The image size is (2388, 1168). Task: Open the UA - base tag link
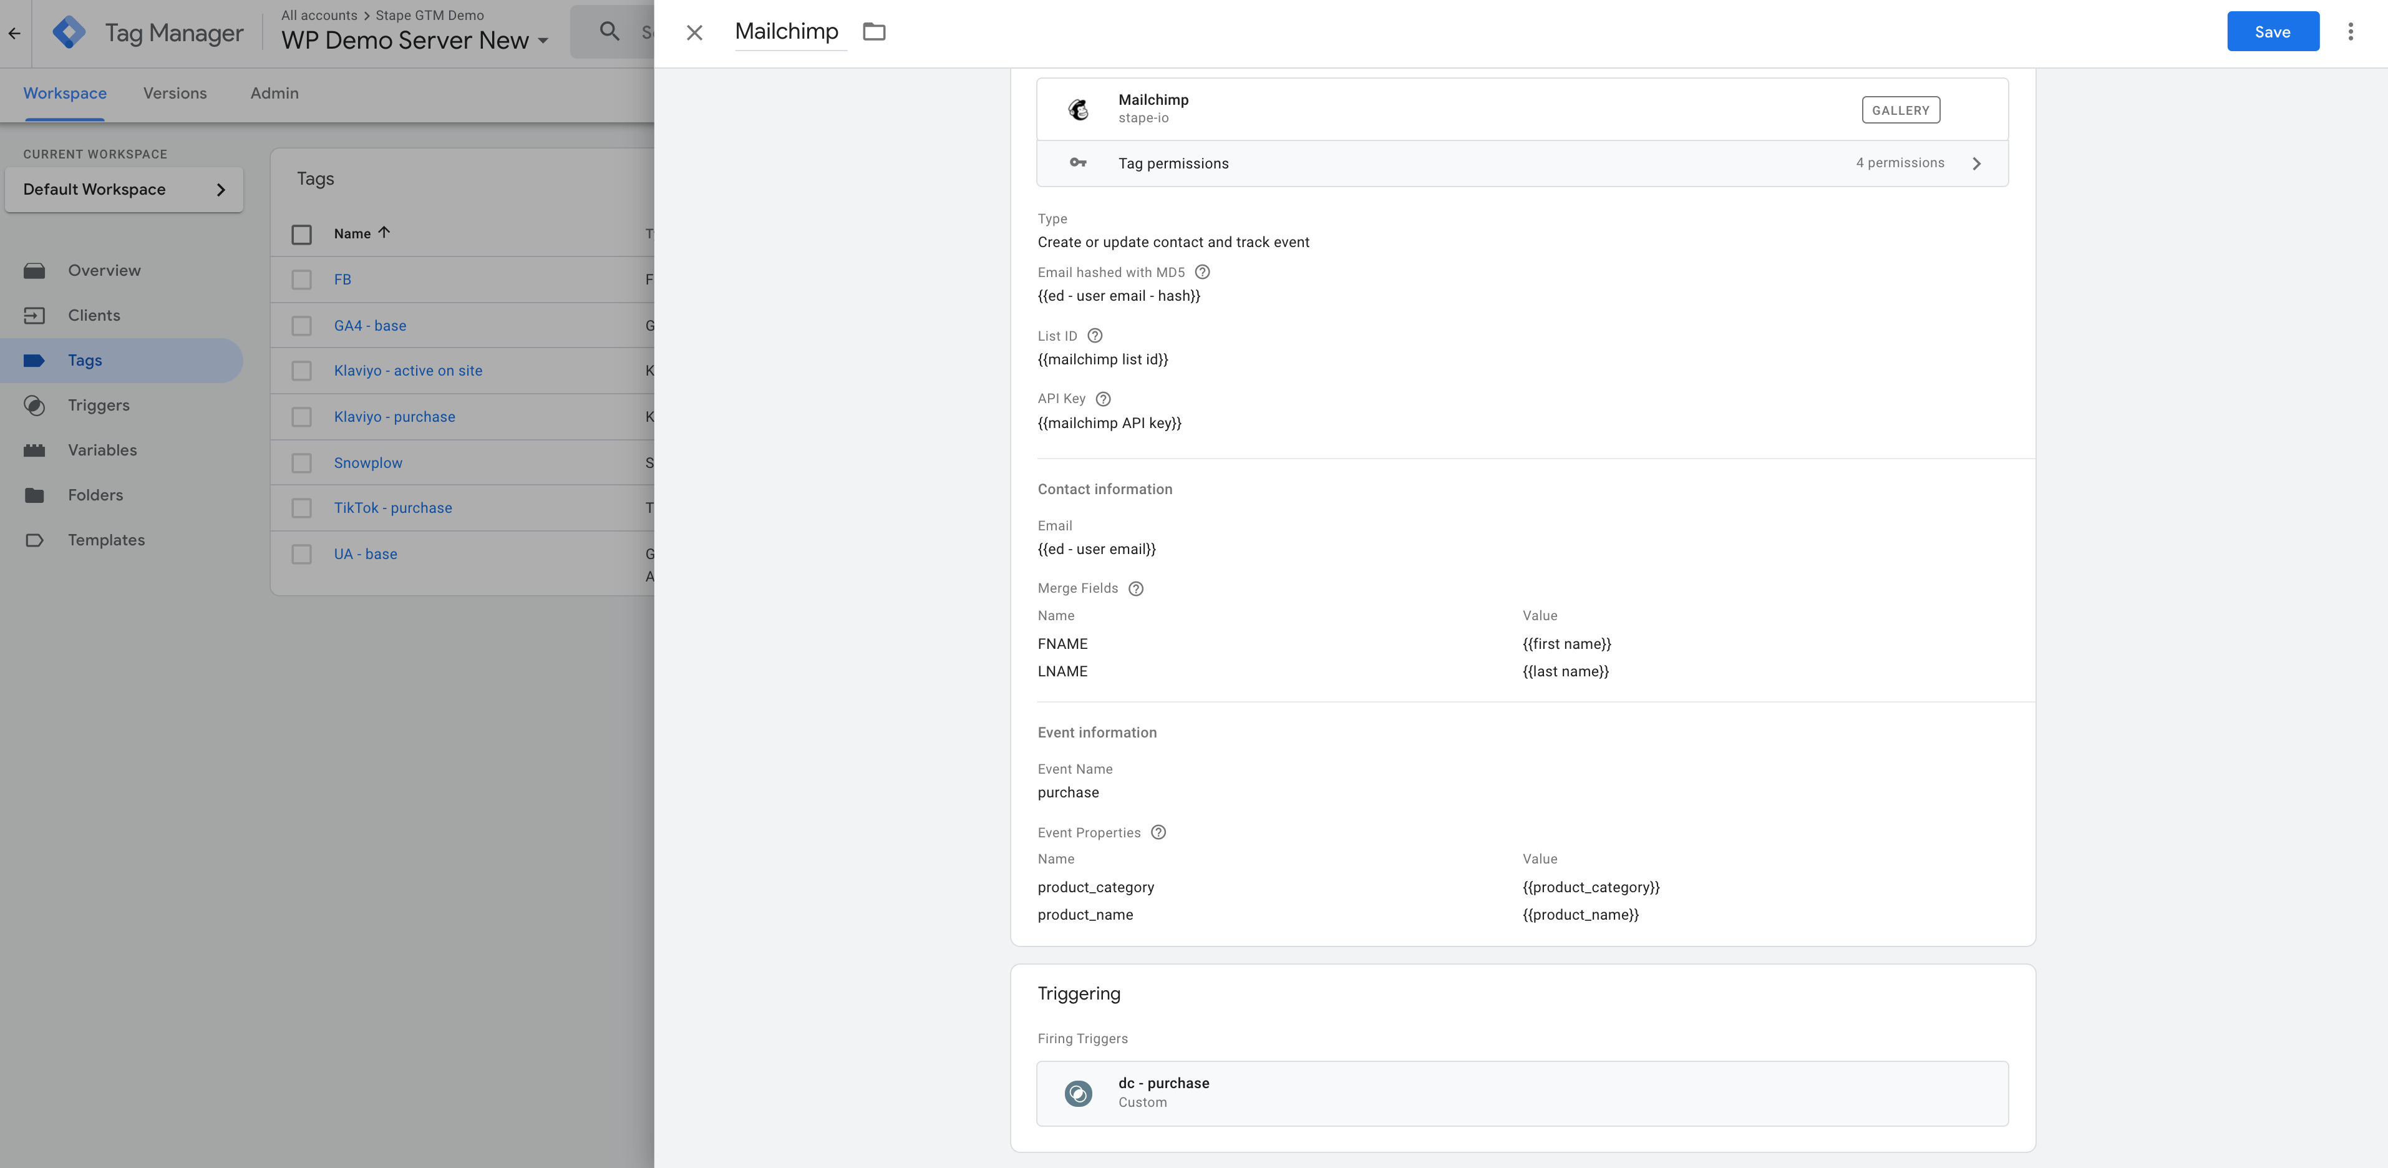[x=365, y=554]
